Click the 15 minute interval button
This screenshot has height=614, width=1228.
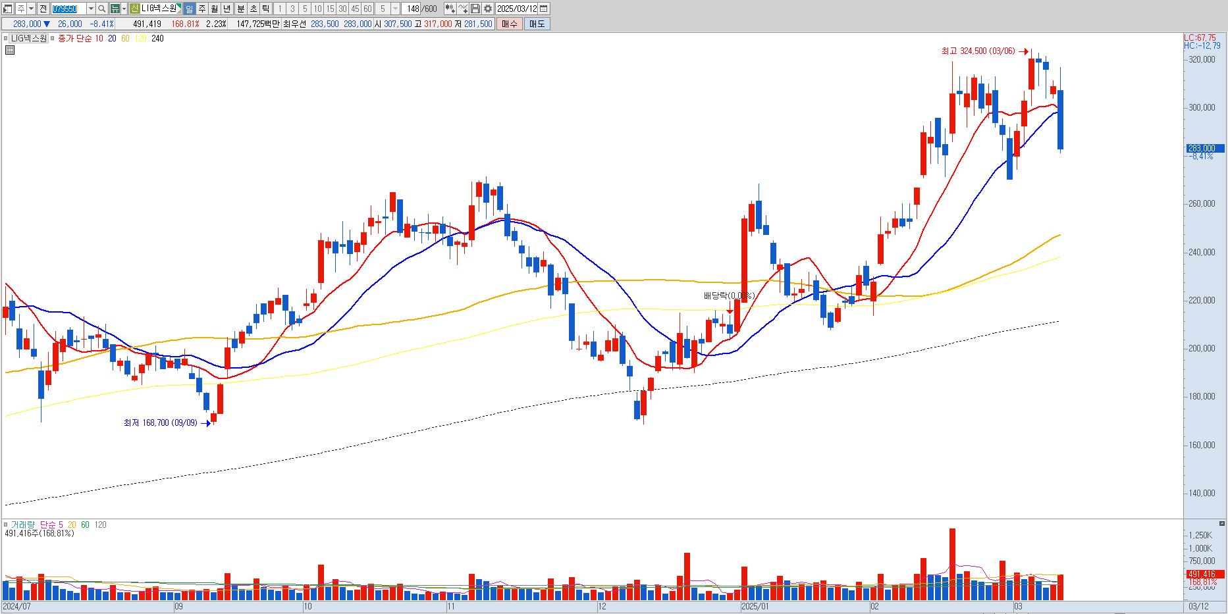pyautogui.click(x=330, y=9)
